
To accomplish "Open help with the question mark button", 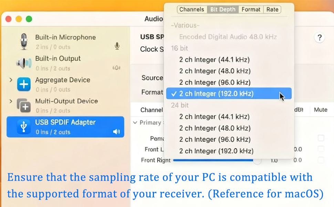I will pyautogui.click(x=319, y=38).
